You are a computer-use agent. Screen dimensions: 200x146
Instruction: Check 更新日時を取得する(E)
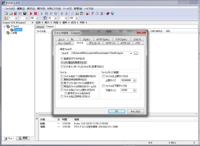pos(62,80)
